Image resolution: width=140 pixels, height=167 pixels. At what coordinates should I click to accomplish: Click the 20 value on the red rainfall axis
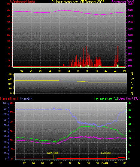click(x=11, y=122)
